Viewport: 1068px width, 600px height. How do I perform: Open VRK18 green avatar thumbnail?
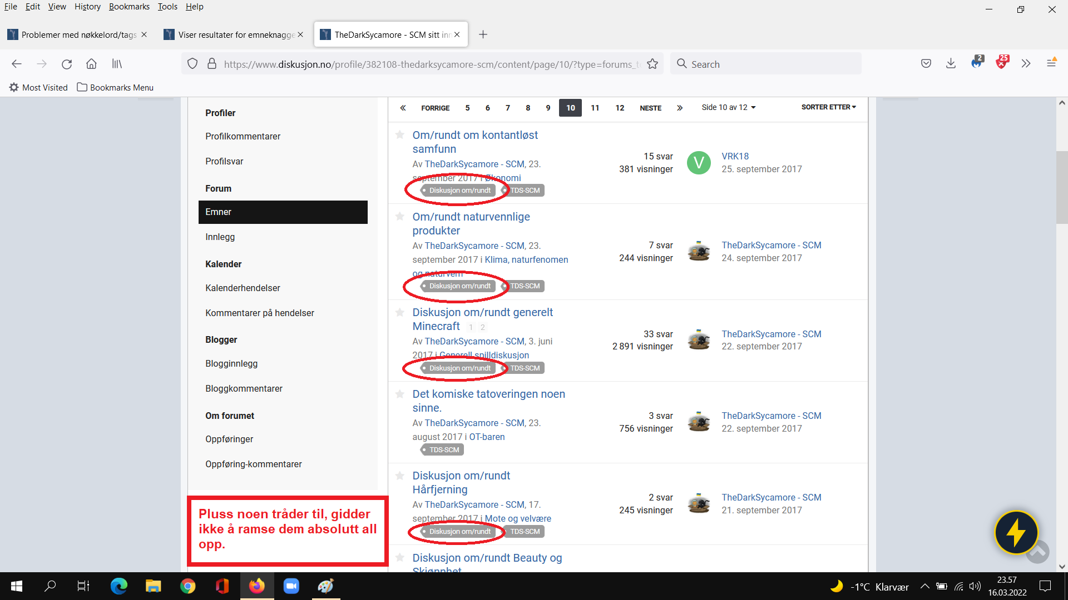point(699,163)
